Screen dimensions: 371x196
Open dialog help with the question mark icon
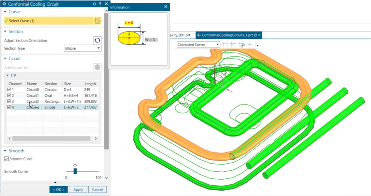click(100, 4)
